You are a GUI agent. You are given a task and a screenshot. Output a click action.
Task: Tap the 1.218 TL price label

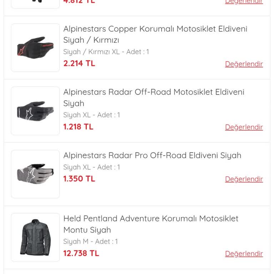78,127
